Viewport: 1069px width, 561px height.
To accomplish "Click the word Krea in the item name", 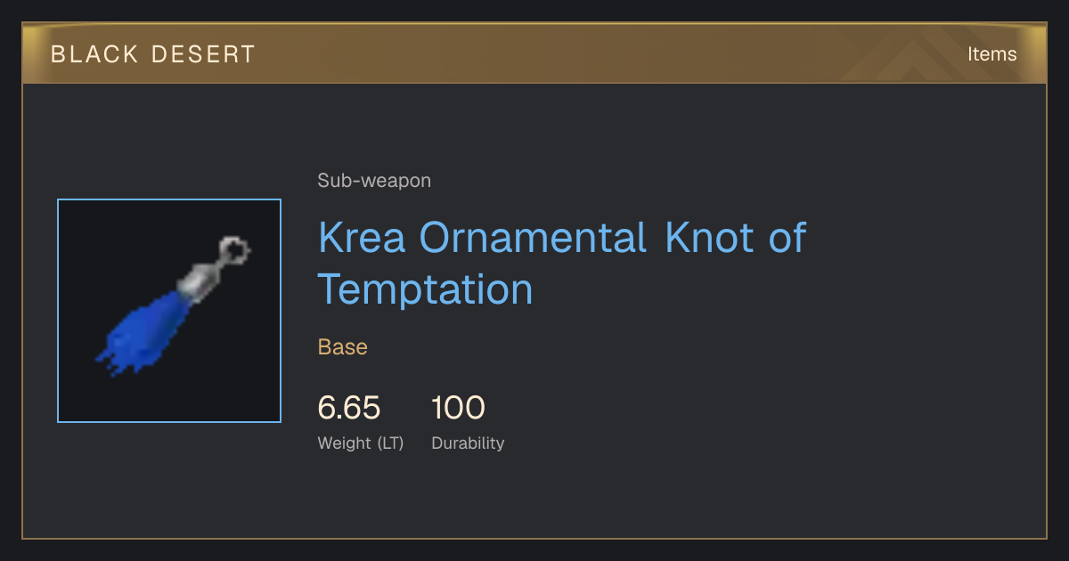I will (362, 238).
